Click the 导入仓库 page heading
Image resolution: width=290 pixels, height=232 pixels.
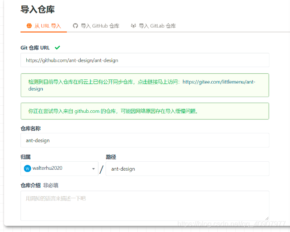coord(37,9)
